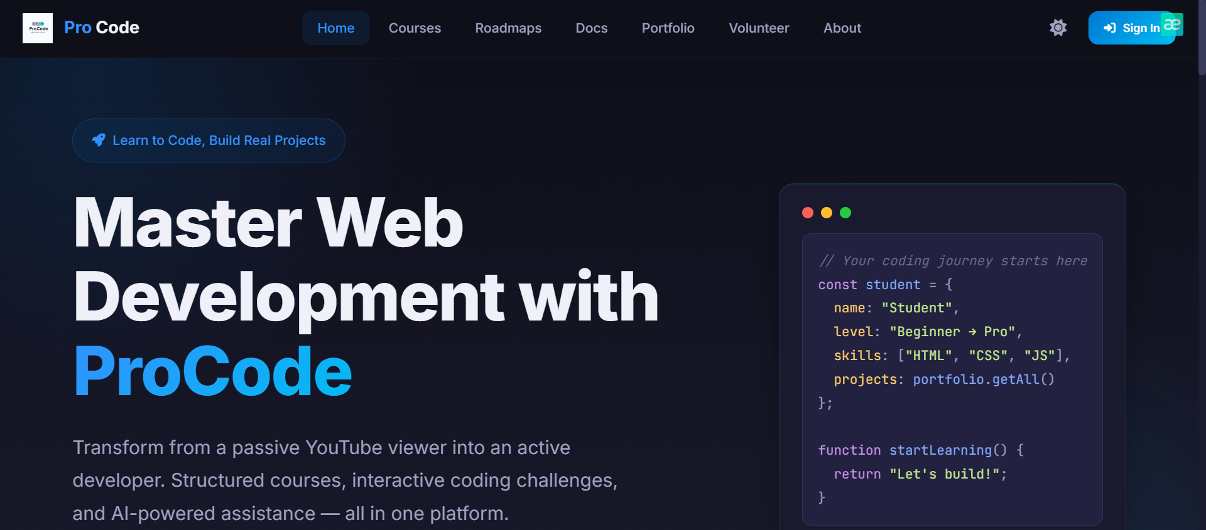Click the red dot in code window

coord(808,213)
